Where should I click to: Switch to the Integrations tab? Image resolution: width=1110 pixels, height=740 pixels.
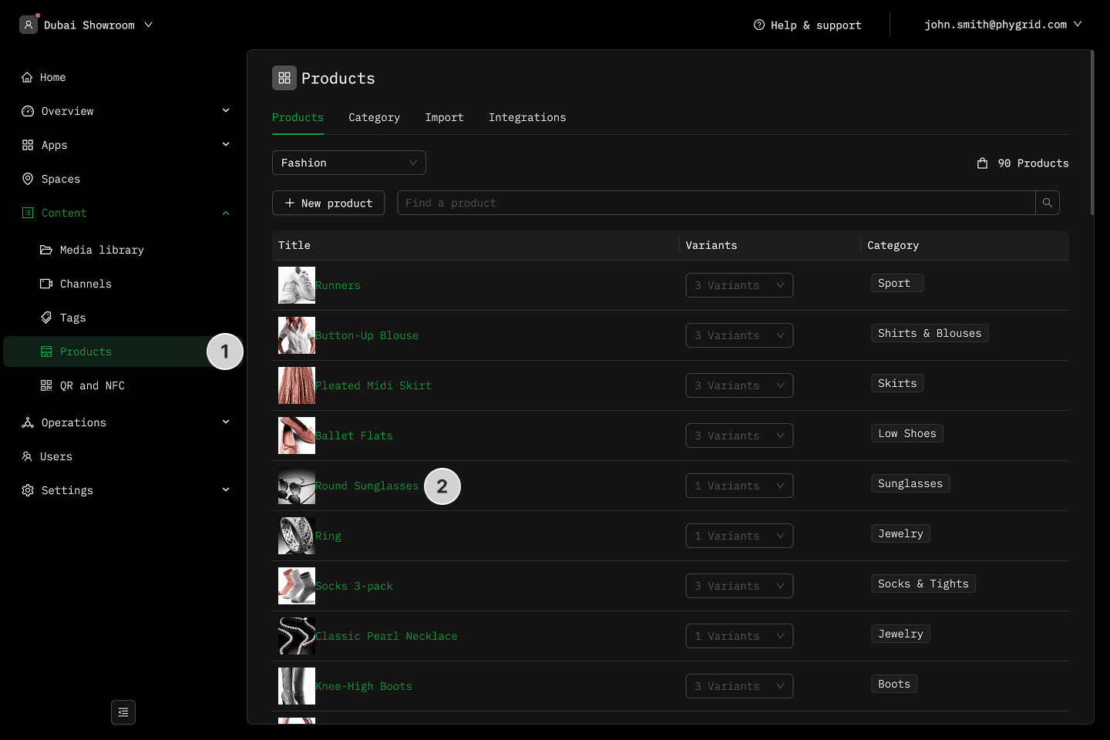pos(526,117)
